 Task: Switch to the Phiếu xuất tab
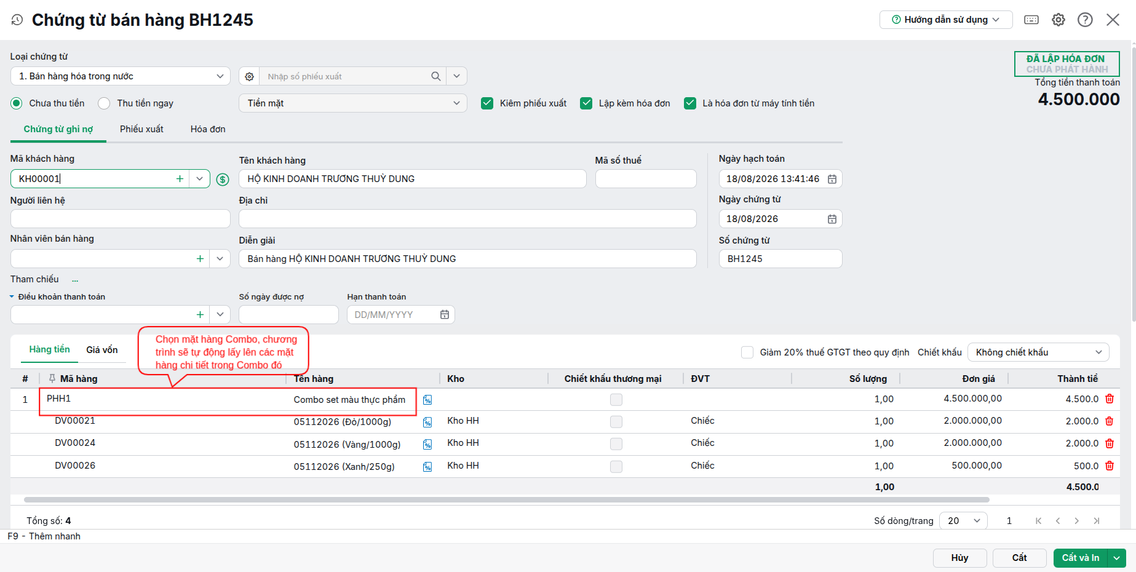[x=141, y=129]
